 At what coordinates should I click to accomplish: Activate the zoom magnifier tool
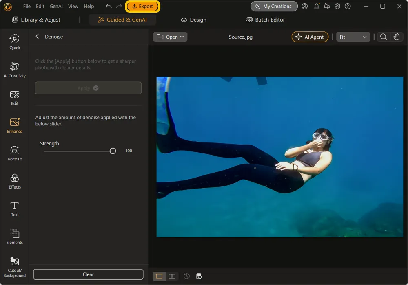pyautogui.click(x=383, y=37)
